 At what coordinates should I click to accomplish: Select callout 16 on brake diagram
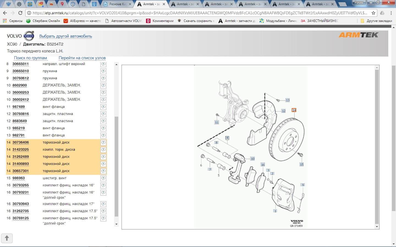point(263,165)
